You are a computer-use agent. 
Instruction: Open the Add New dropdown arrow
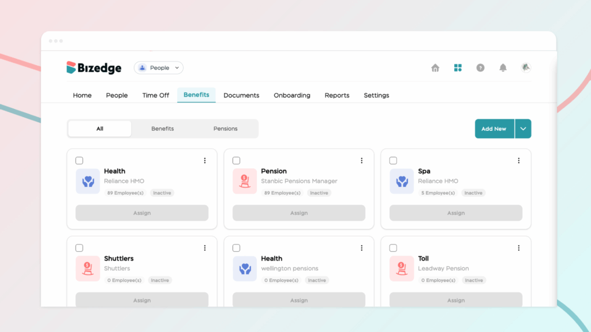[523, 129]
